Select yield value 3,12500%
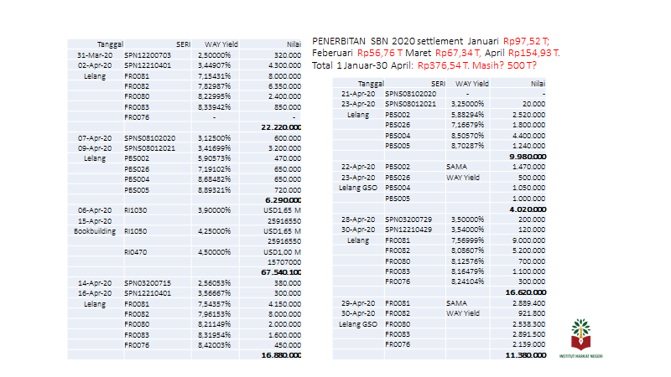Image resolution: width=671 pixels, height=377 pixels. 214,138
